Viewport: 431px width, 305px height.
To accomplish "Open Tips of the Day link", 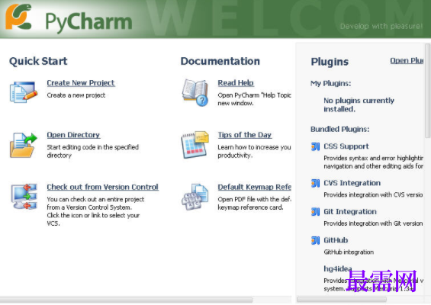I will pos(245,135).
